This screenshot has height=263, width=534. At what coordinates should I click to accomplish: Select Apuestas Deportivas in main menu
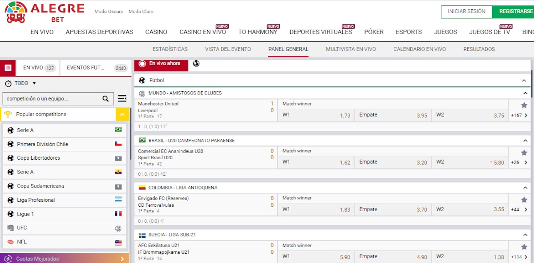click(99, 32)
